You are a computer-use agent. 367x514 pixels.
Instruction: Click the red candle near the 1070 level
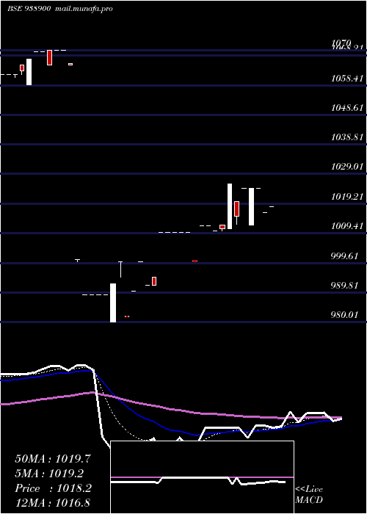[49, 58]
